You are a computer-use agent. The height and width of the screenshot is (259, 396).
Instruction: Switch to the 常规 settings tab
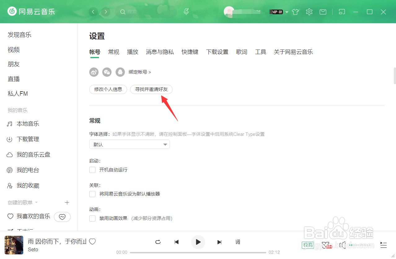pyautogui.click(x=114, y=52)
